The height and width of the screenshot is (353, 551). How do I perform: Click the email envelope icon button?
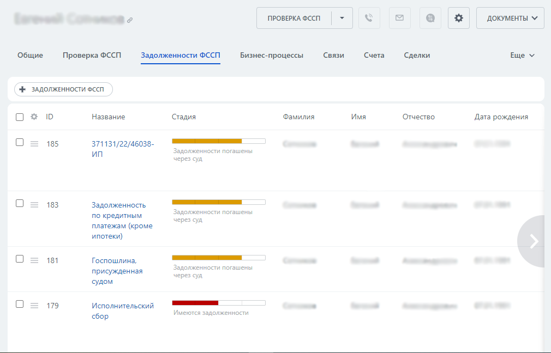click(x=399, y=18)
